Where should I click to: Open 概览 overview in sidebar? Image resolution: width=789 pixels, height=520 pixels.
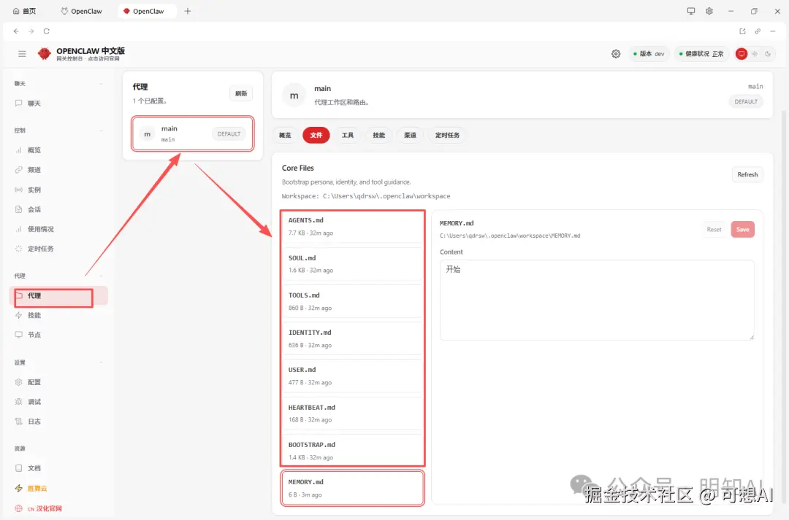[58, 150]
